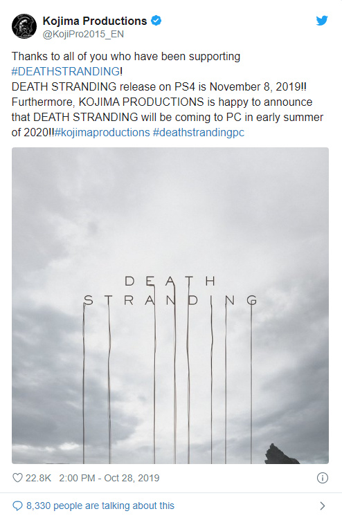
Task: Click the speech bubble reply icon
Action: (17, 506)
